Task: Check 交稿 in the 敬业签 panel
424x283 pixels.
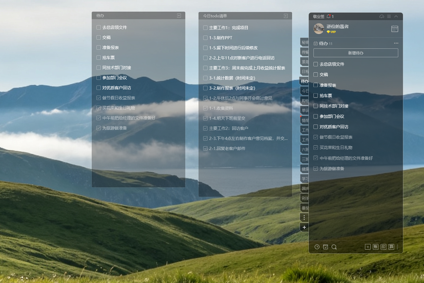Action: tap(316, 75)
